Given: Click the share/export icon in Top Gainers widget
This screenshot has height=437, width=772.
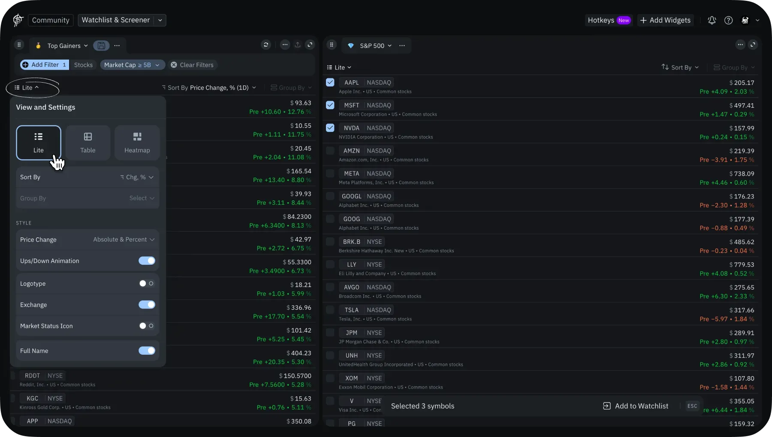Looking at the screenshot, I should [x=297, y=45].
